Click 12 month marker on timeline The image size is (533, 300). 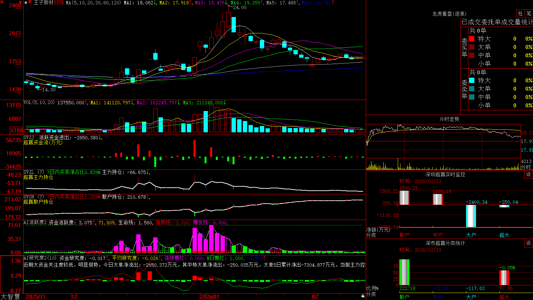[75, 297]
